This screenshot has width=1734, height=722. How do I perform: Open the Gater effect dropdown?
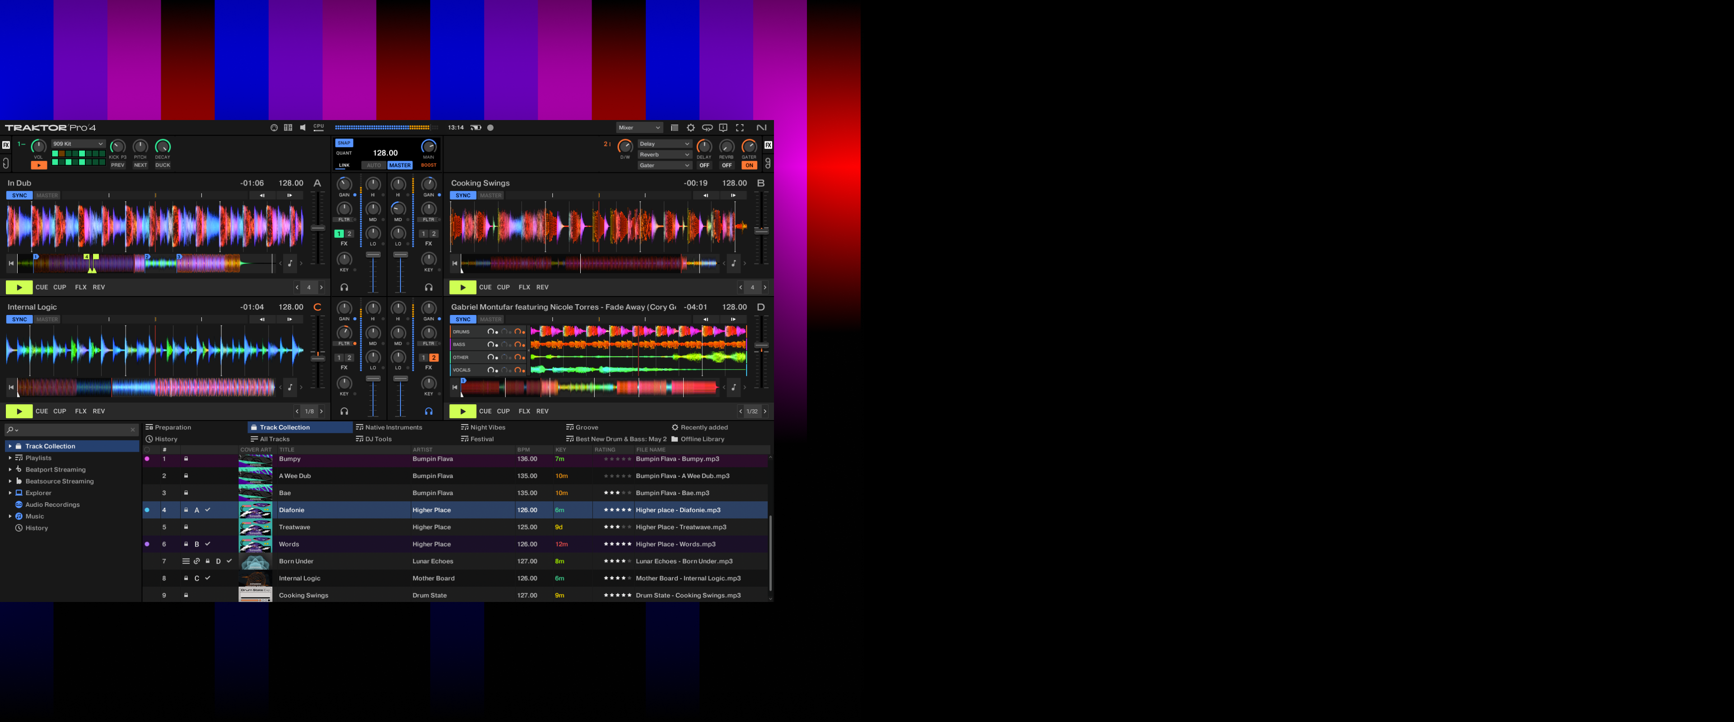[x=665, y=166]
